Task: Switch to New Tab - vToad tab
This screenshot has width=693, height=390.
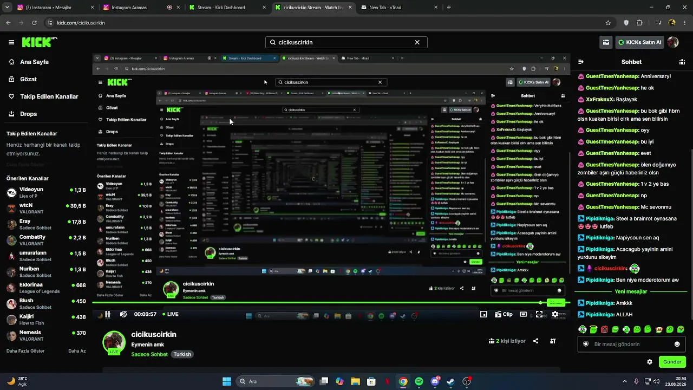Action: click(x=398, y=8)
